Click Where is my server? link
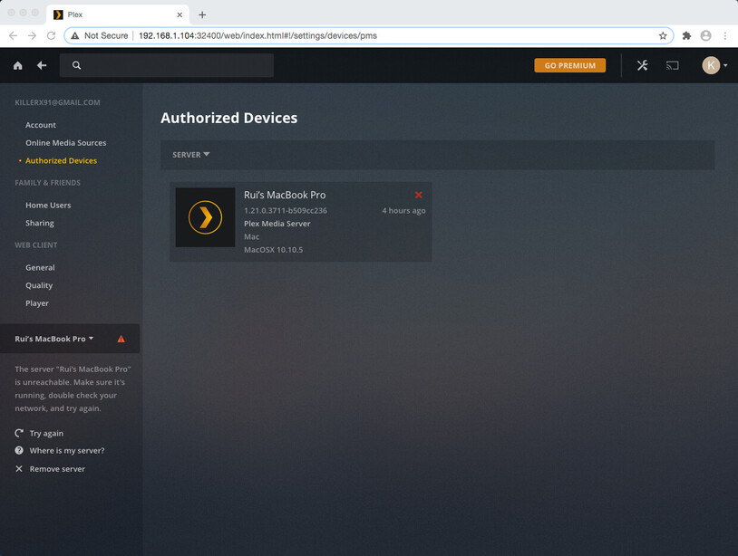738x556 pixels. [67, 451]
